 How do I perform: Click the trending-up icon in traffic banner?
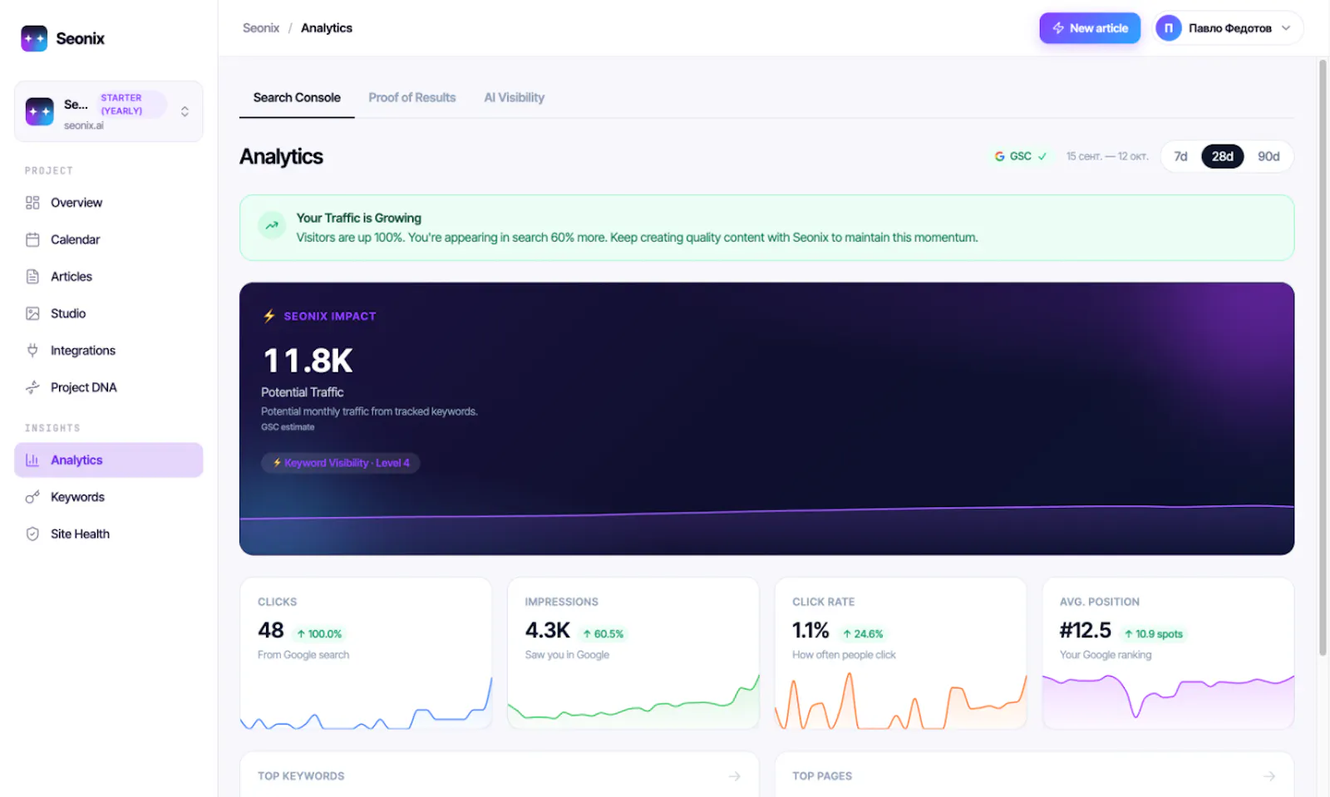pos(272,225)
